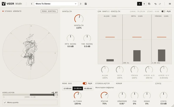Click the main Genişlik knob
This screenshot has width=174, height=107.
click(79, 19)
